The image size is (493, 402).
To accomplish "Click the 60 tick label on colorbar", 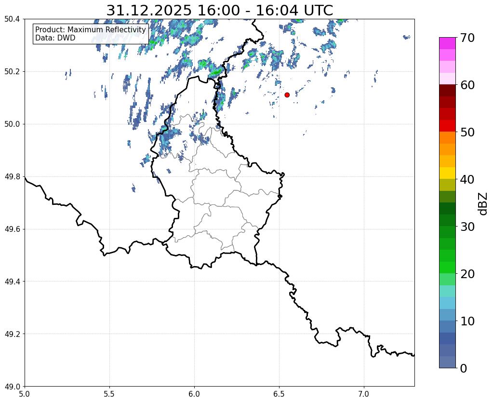I will point(467,85).
